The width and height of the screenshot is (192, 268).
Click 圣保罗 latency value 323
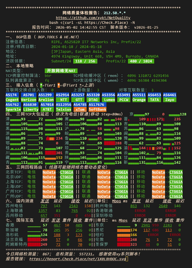(133, 244)
